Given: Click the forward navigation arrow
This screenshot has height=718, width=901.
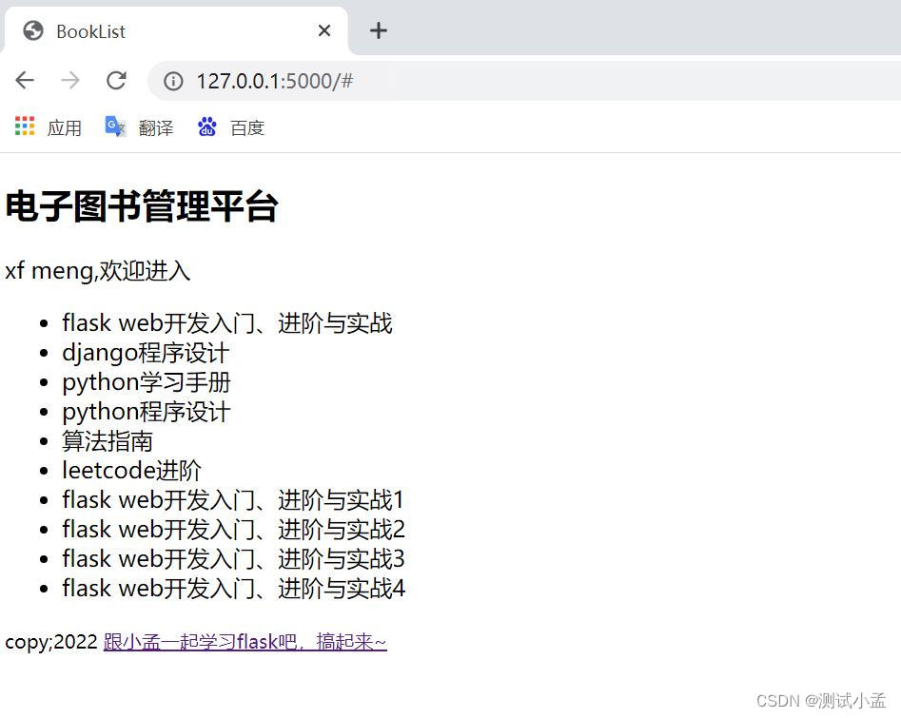Looking at the screenshot, I should point(70,81).
